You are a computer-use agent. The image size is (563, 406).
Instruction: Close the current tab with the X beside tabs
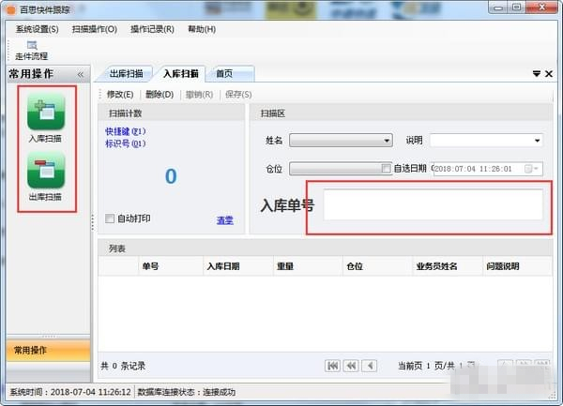tap(549, 74)
